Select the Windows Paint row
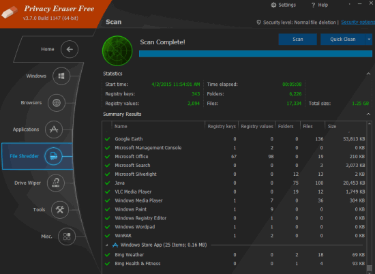 235,209
